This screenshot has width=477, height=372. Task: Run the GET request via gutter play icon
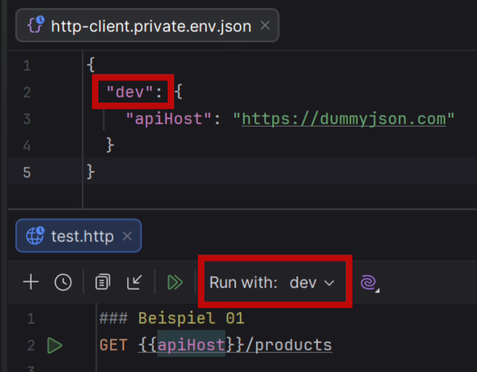click(55, 345)
